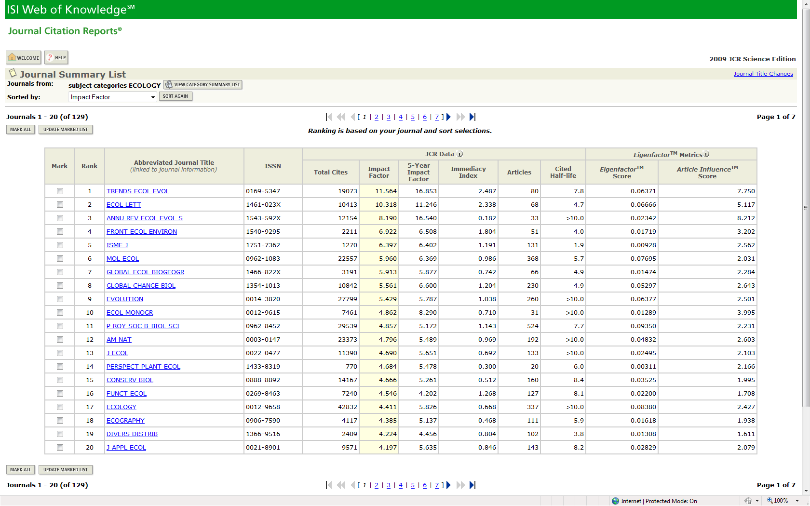Go to page 6 in bottom pager
Viewport: 810px width, 506px height.
tap(425, 485)
